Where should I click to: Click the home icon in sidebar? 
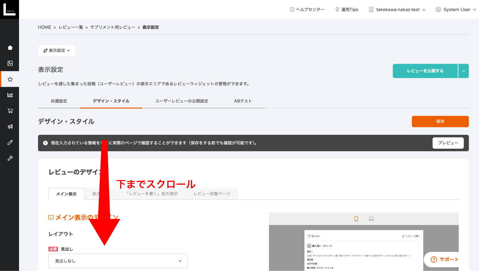pos(10,48)
